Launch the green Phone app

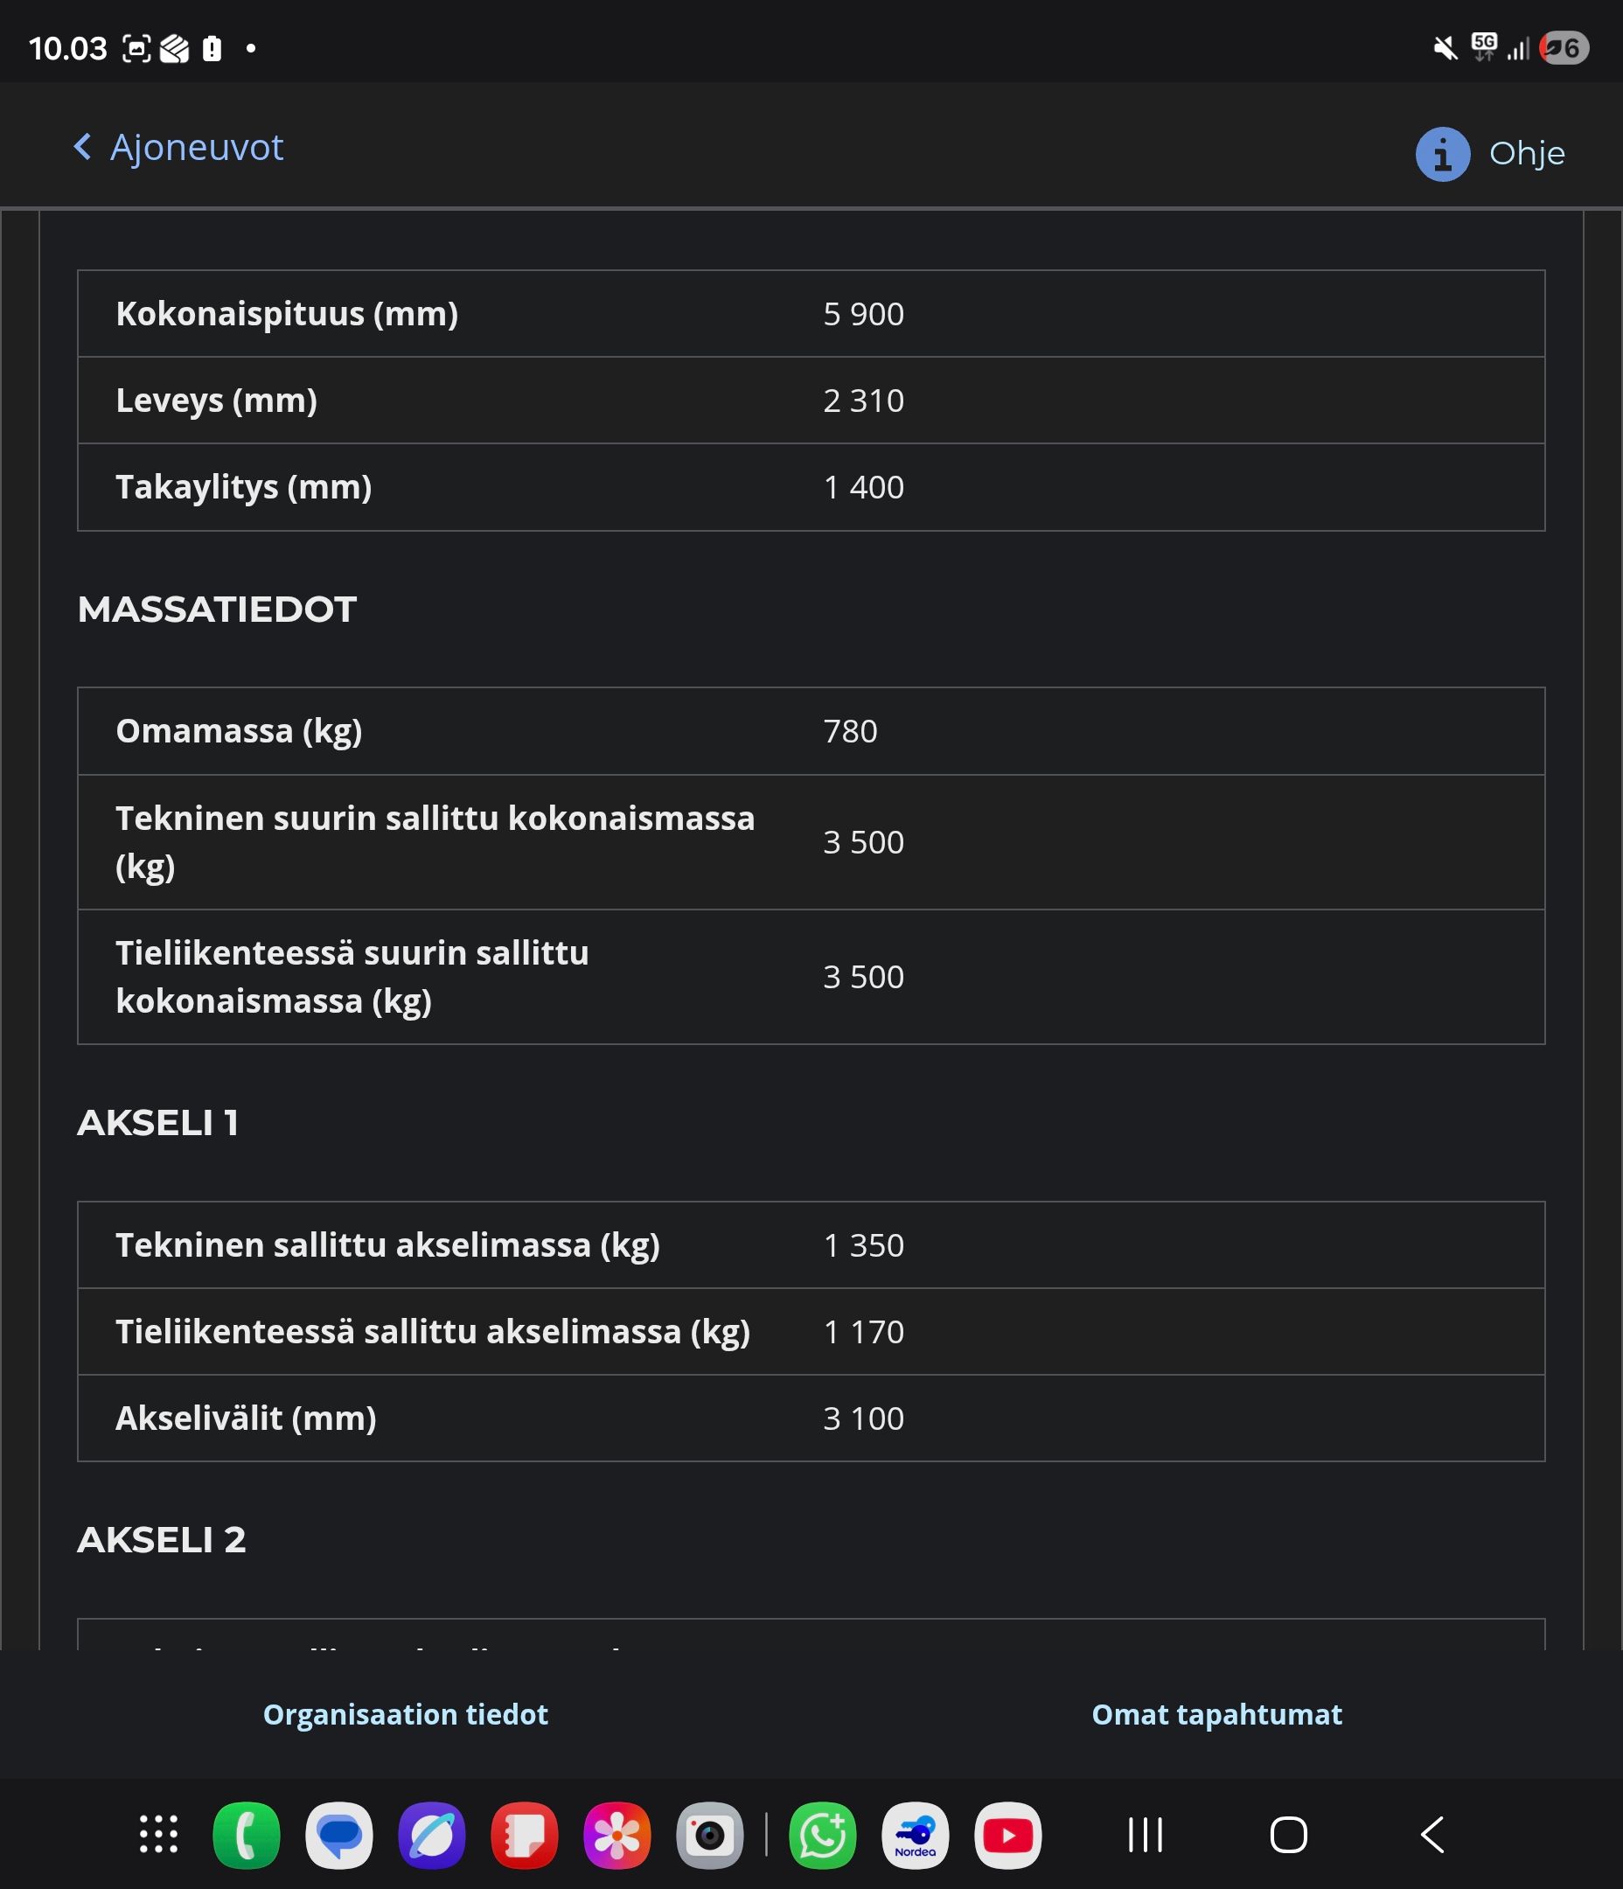(247, 1834)
